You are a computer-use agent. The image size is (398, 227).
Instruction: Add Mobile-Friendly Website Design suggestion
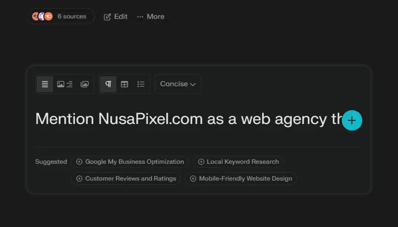coord(240,179)
